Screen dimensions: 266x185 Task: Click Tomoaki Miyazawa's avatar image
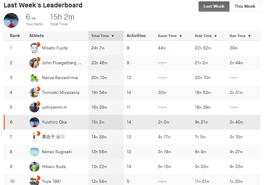click(x=34, y=93)
